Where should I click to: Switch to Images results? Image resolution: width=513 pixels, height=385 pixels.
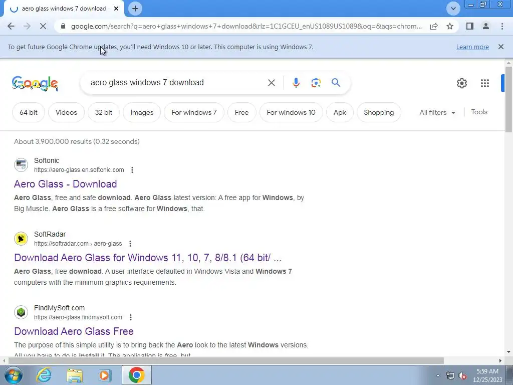point(142,112)
